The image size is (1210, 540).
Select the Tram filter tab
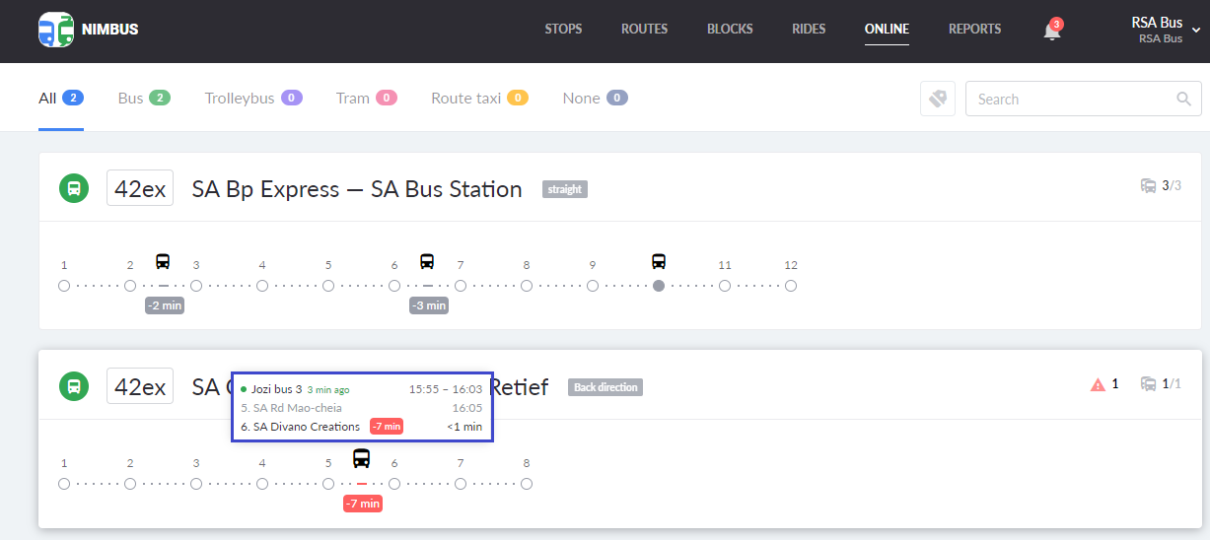click(366, 98)
